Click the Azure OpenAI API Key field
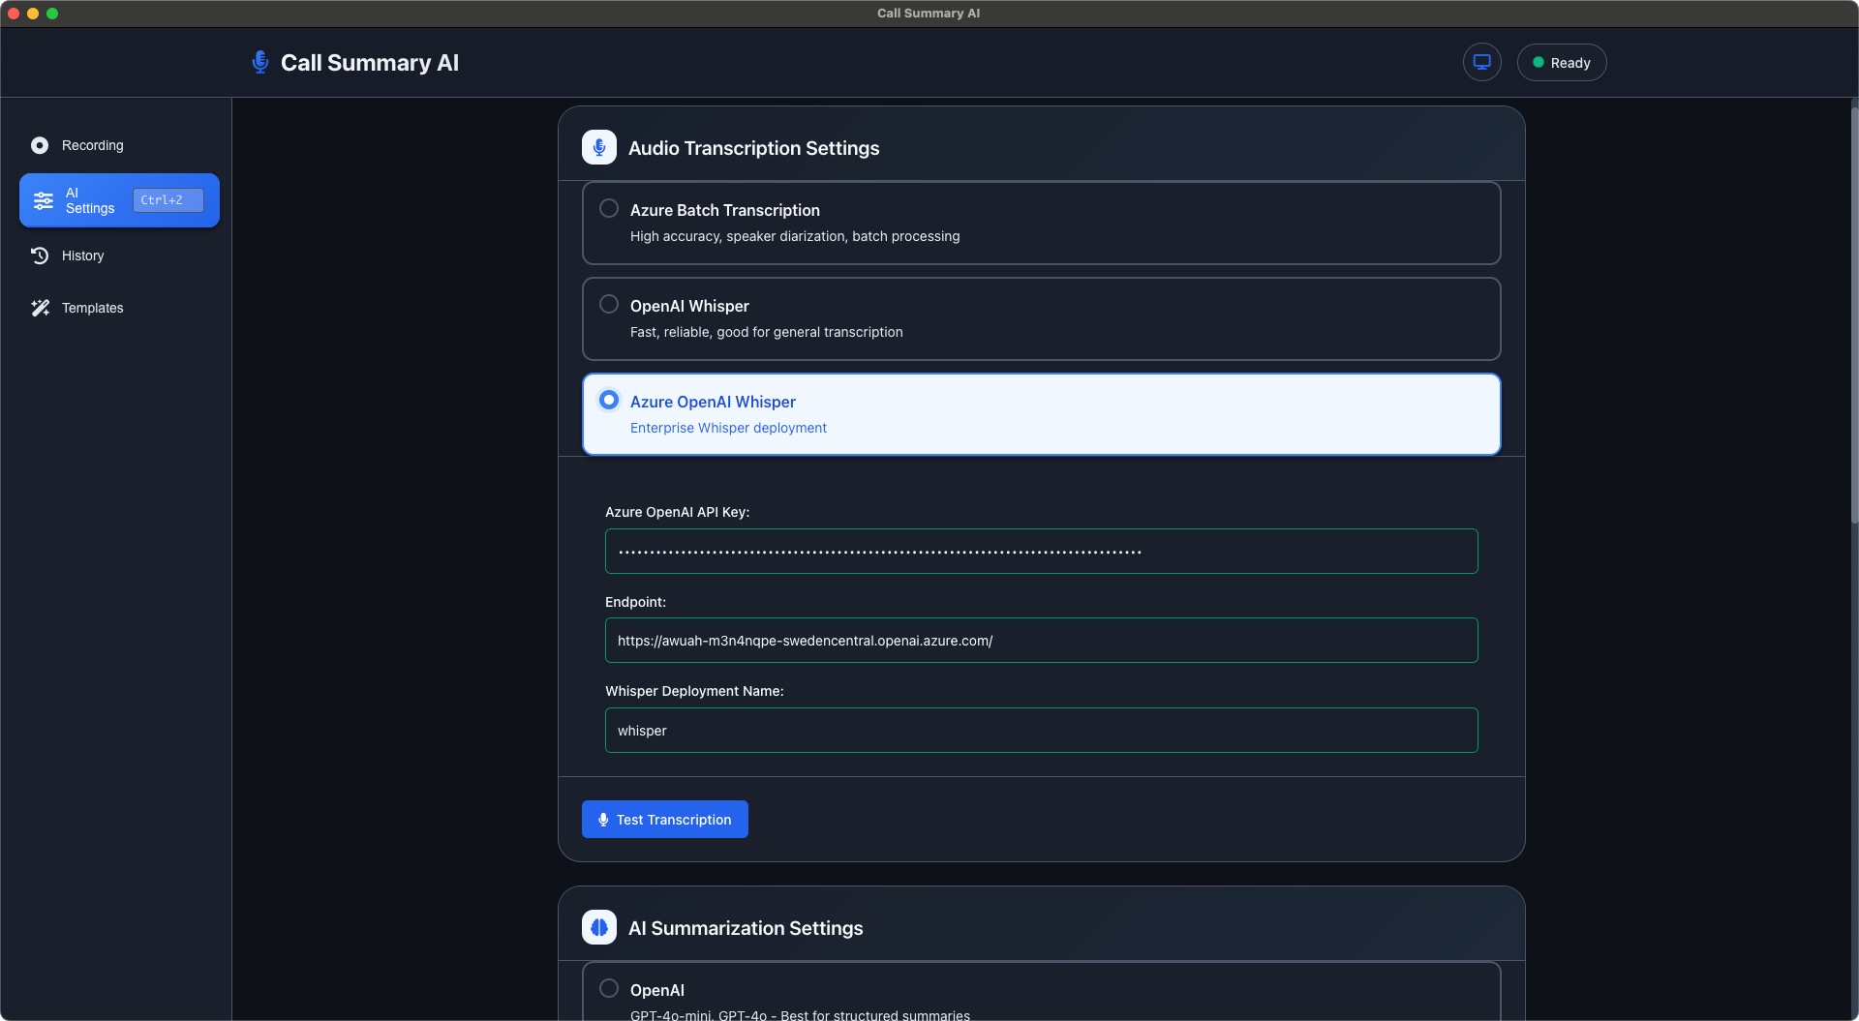1859x1021 pixels. 1041,552
